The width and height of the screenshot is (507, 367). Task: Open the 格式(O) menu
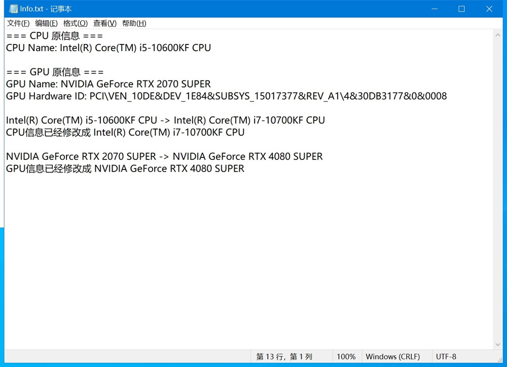click(x=76, y=23)
